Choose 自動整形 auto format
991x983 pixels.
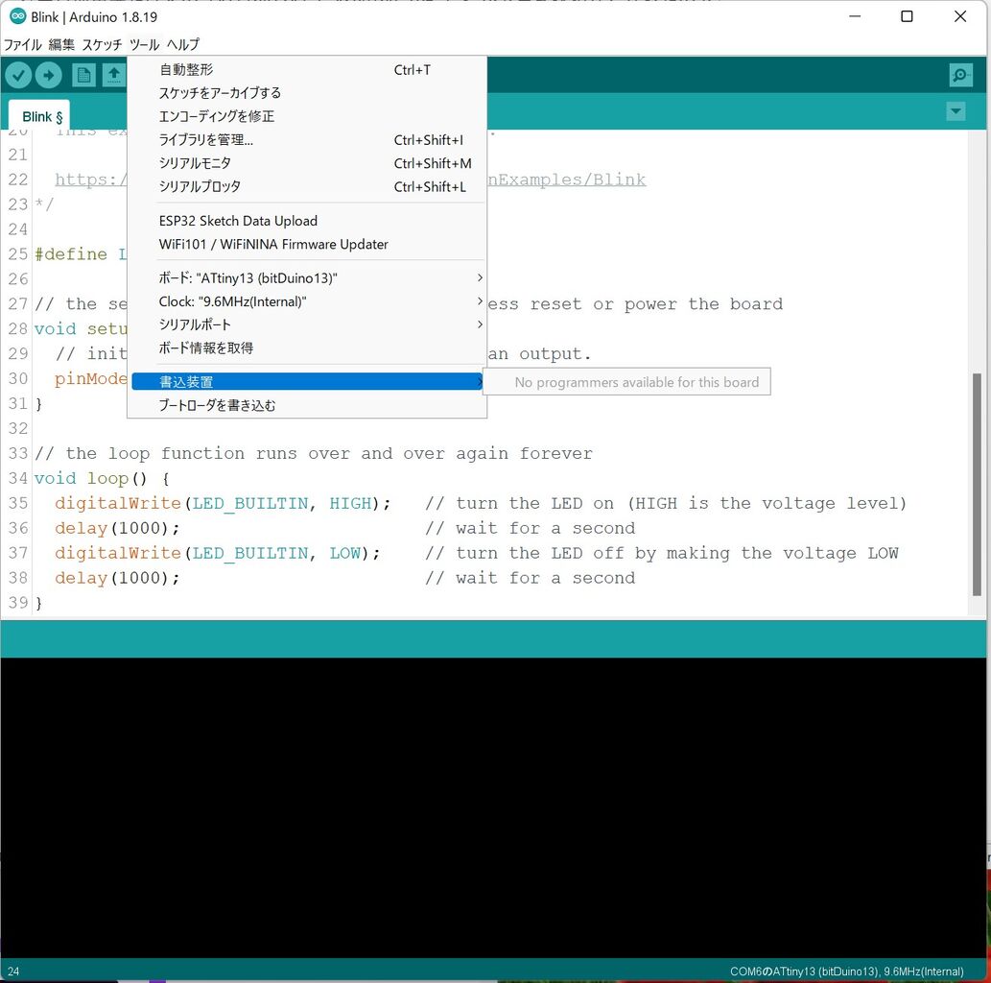[308, 69]
